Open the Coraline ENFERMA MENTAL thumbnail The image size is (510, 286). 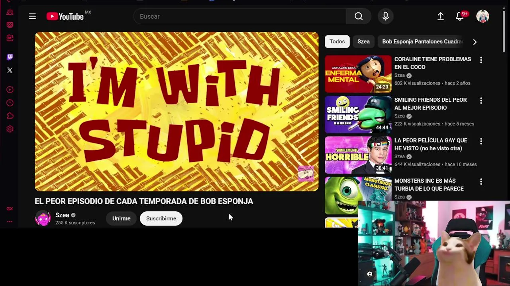click(x=358, y=74)
